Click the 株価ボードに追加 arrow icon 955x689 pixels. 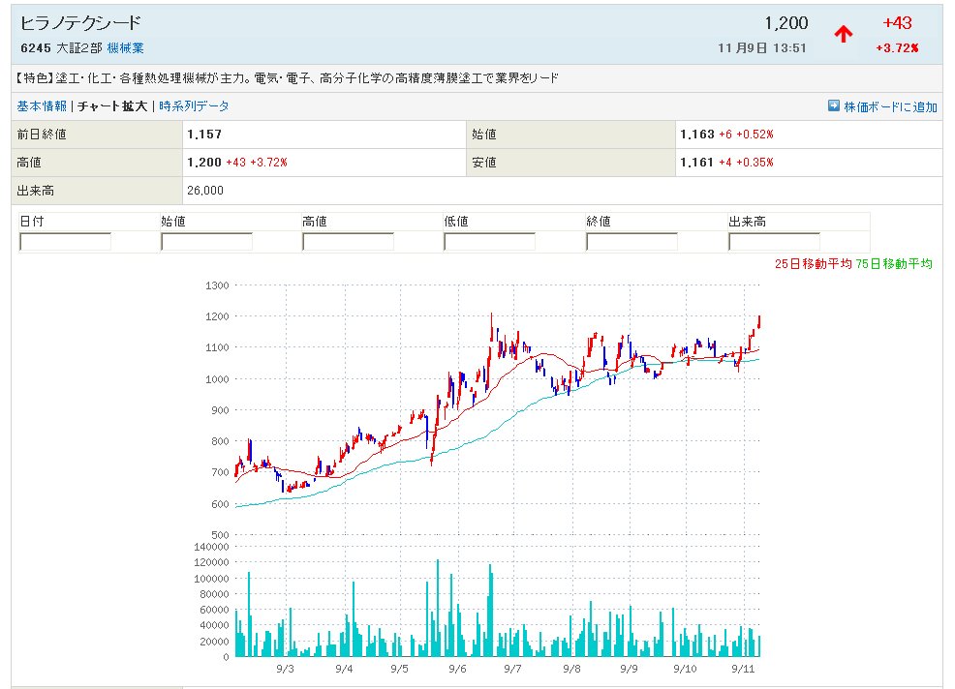pos(834,105)
